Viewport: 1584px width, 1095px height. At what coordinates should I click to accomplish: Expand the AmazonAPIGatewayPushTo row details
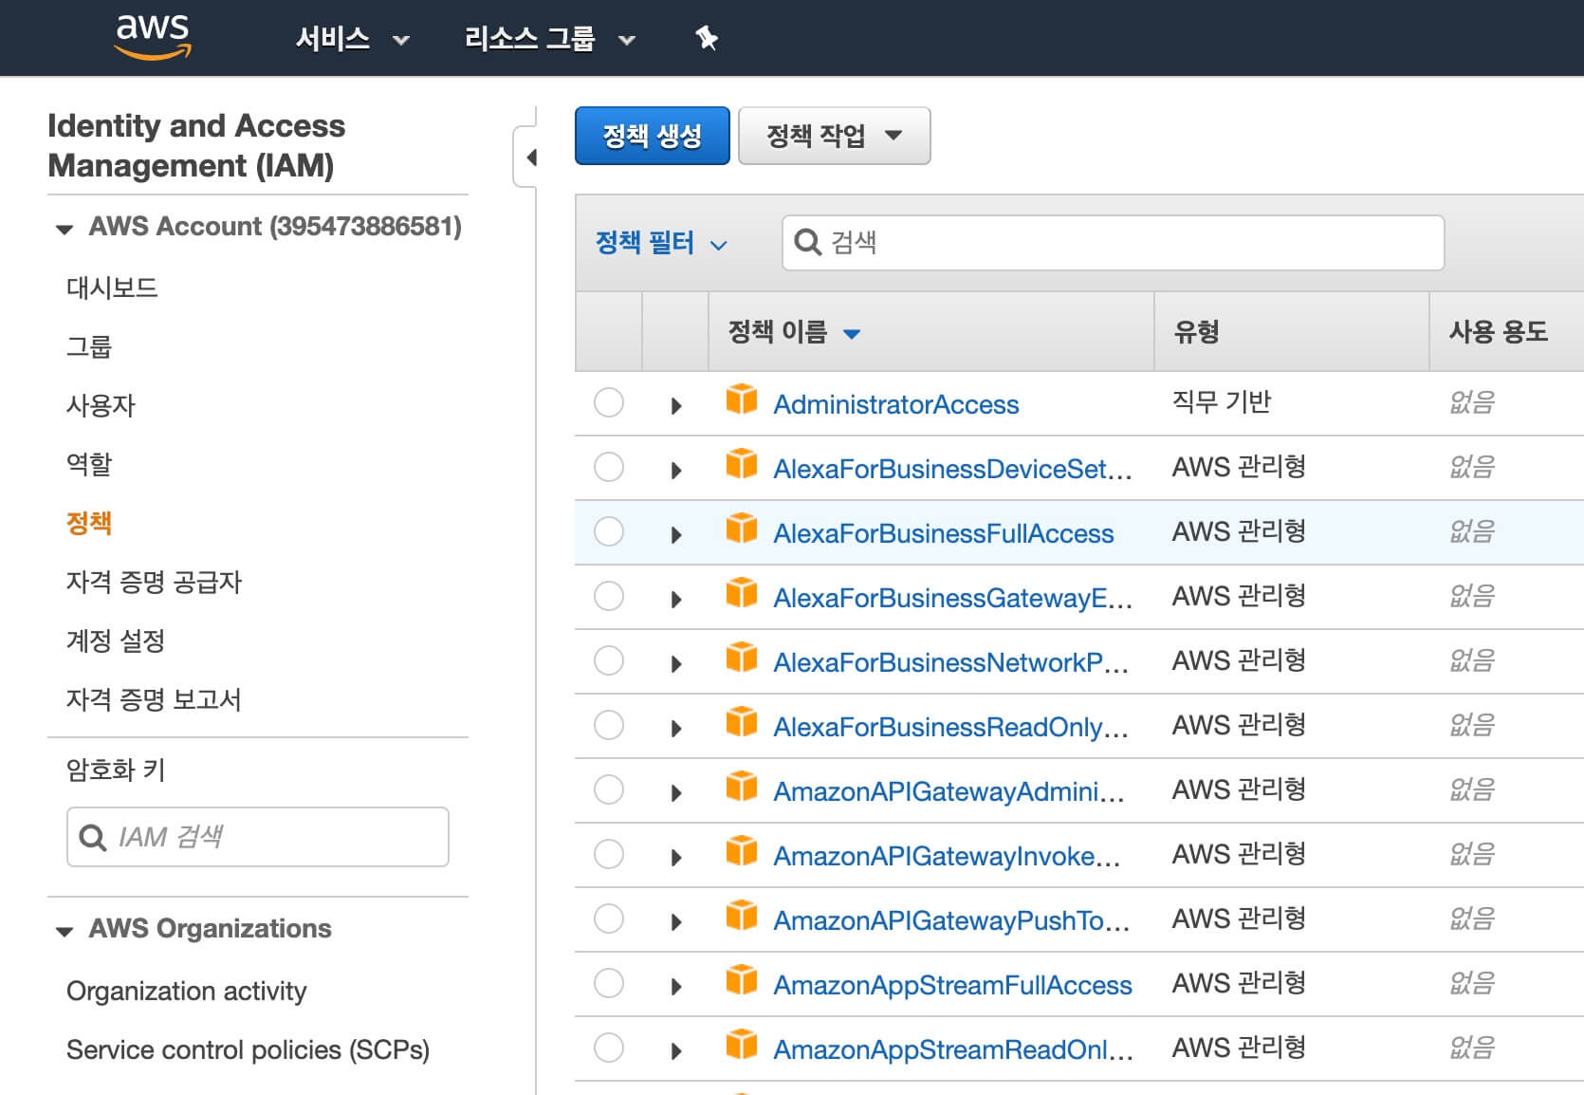(676, 922)
